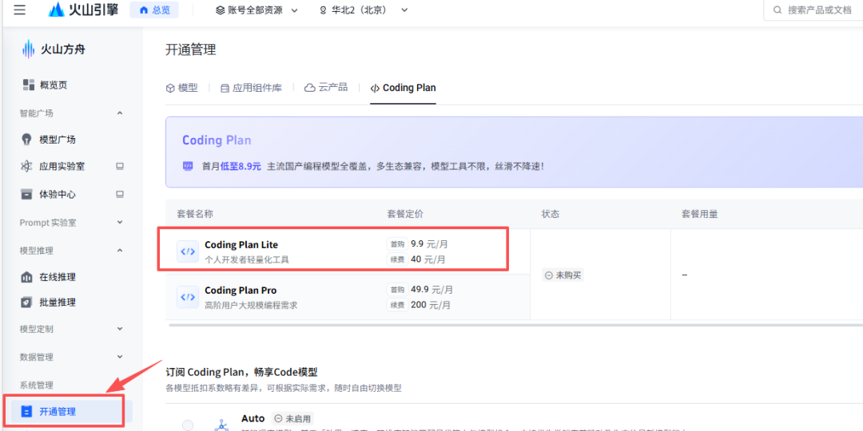Click the Coding Plan Lite code icon

(x=188, y=251)
